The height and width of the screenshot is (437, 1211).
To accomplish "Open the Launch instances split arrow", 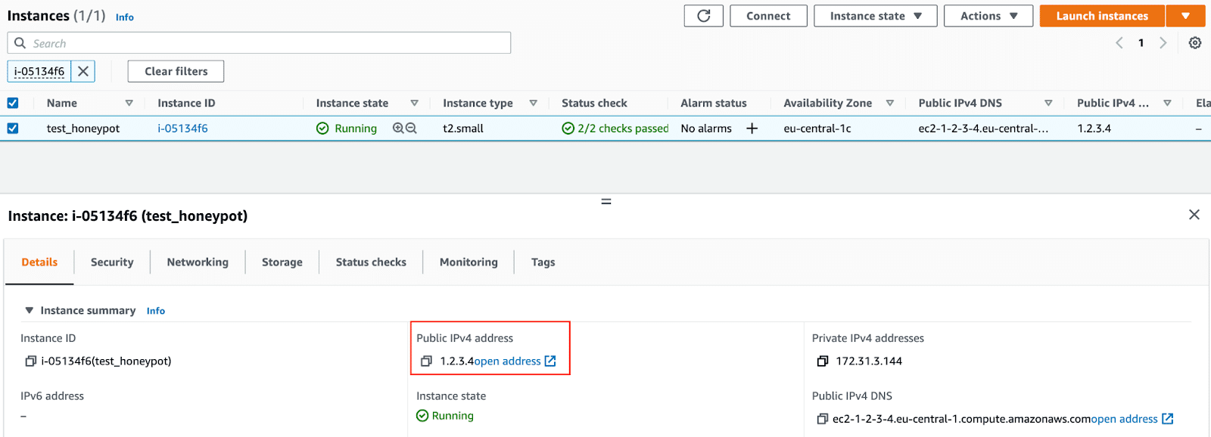I will (x=1185, y=16).
